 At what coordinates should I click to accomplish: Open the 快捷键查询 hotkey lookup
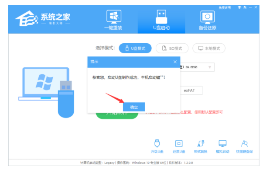pyautogui.click(x=244, y=146)
